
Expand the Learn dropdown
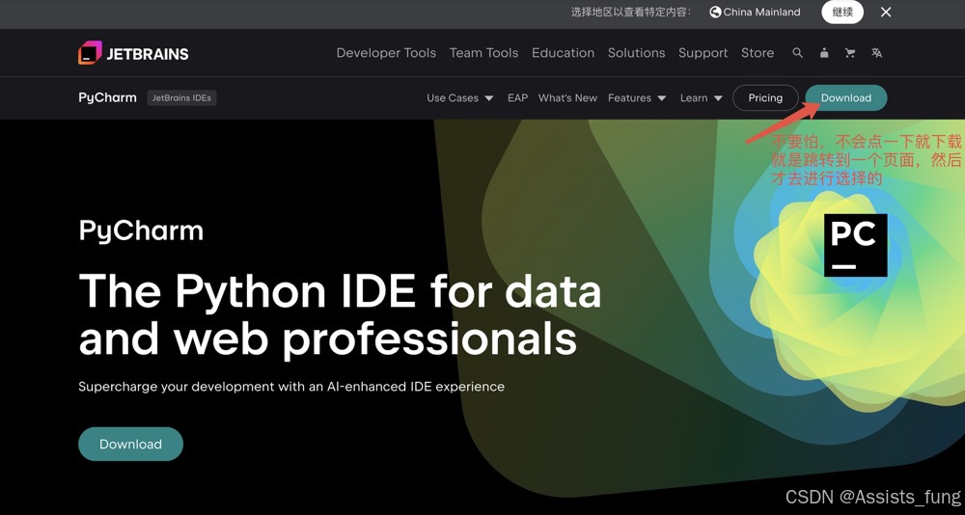click(701, 97)
